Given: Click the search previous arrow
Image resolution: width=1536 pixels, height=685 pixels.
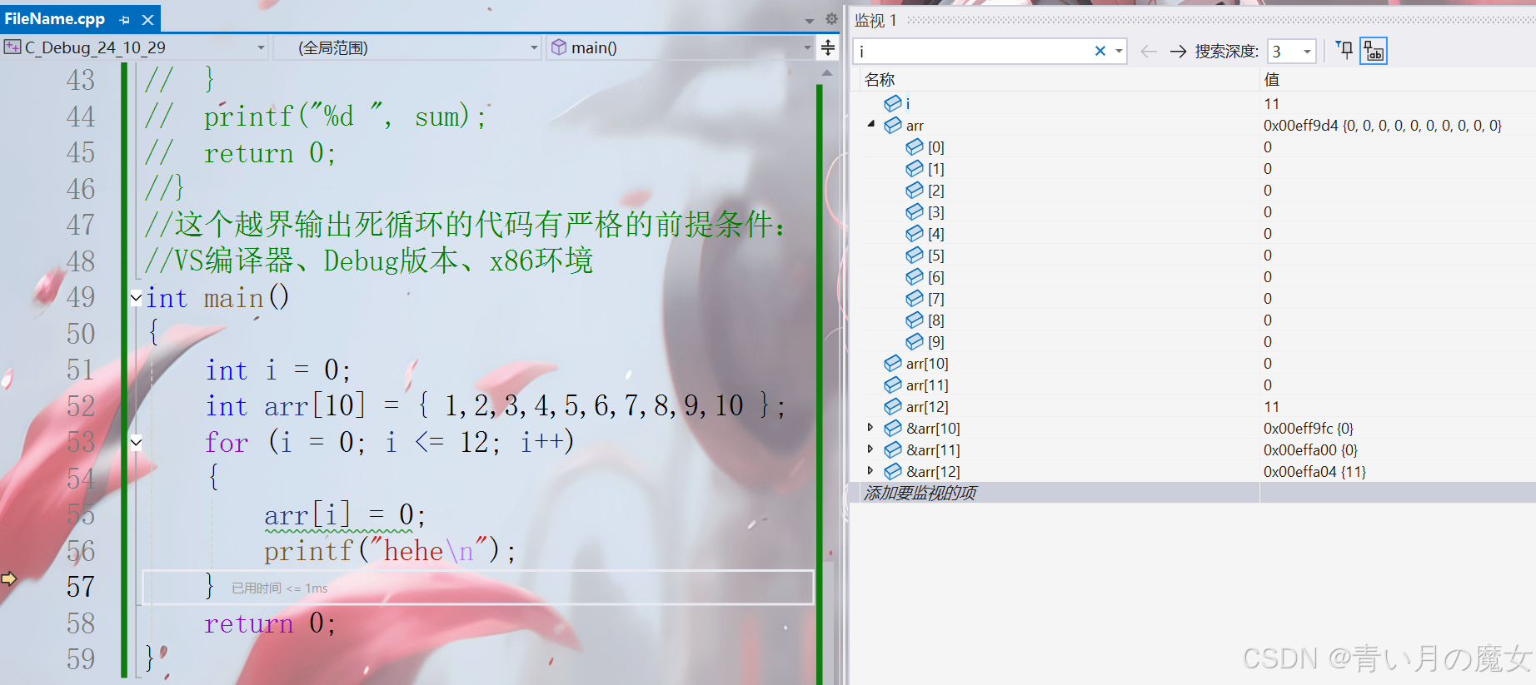Looking at the screenshot, I should click(1149, 52).
